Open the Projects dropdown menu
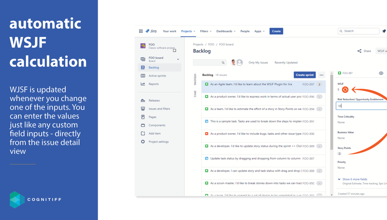Screen dimensions: 387x220 pyautogui.click(x=188, y=31)
